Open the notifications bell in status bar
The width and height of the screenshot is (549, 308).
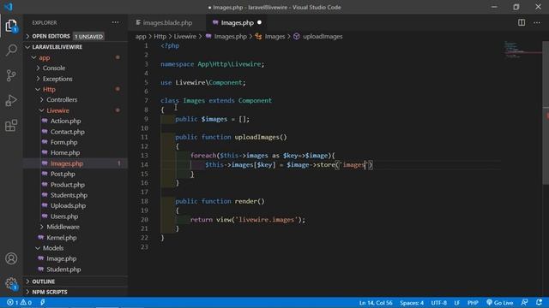pos(539,302)
